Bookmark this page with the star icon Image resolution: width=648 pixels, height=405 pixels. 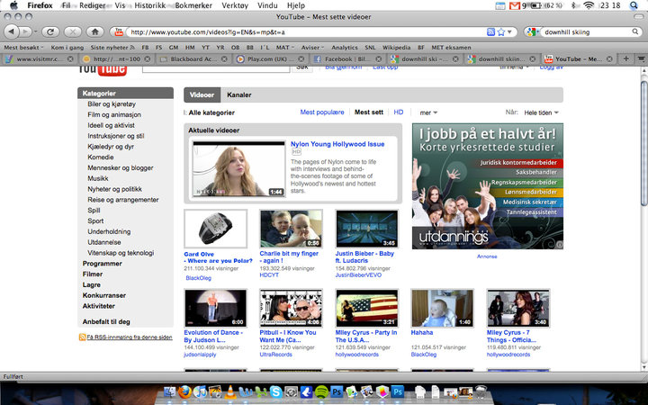point(501,31)
